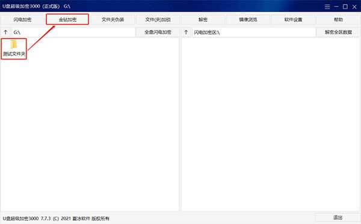The image size is (361, 224).
Task: Click the G:\ path field
Action: [73, 32]
